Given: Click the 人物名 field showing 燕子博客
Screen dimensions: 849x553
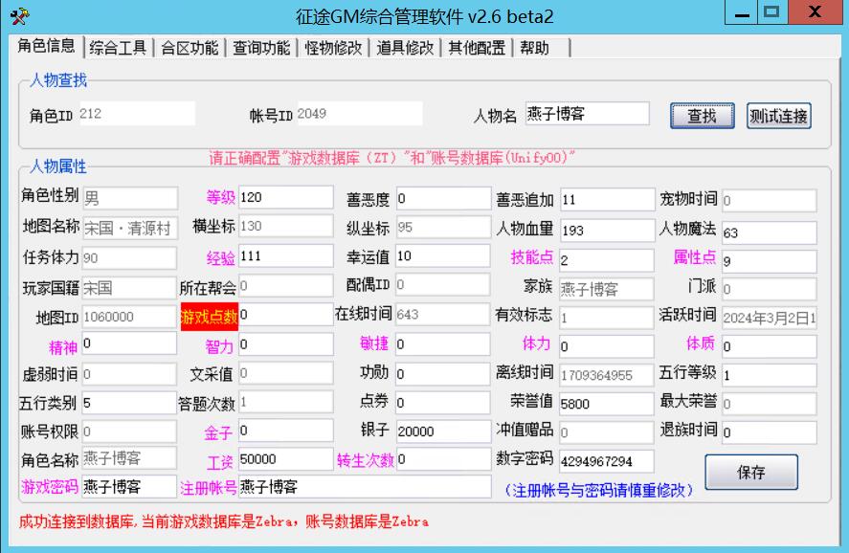Looking at the screenshot, I should (x=588, y=113).
